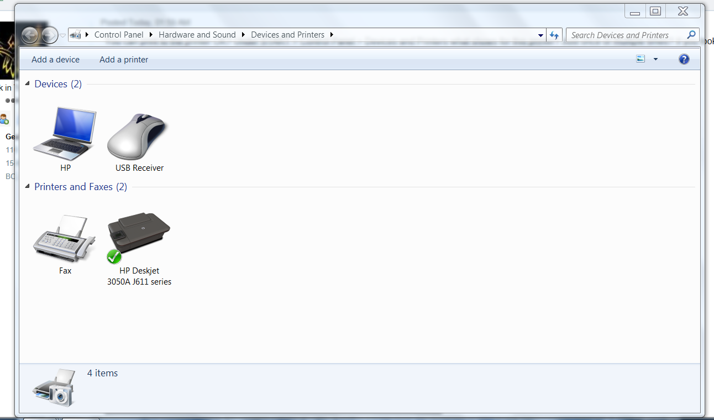Screen dimensions: 714x420
Task: Click the address bar location icon
Action: coord(76,35)
